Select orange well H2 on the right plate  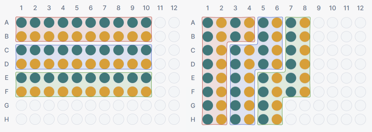[222, 119]
